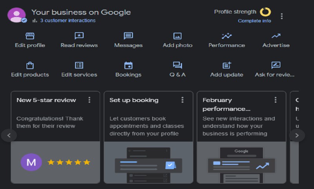
Task: Open three-dot menu beside Profile strength
Action: pyautogui.click(x=282, y=16)
